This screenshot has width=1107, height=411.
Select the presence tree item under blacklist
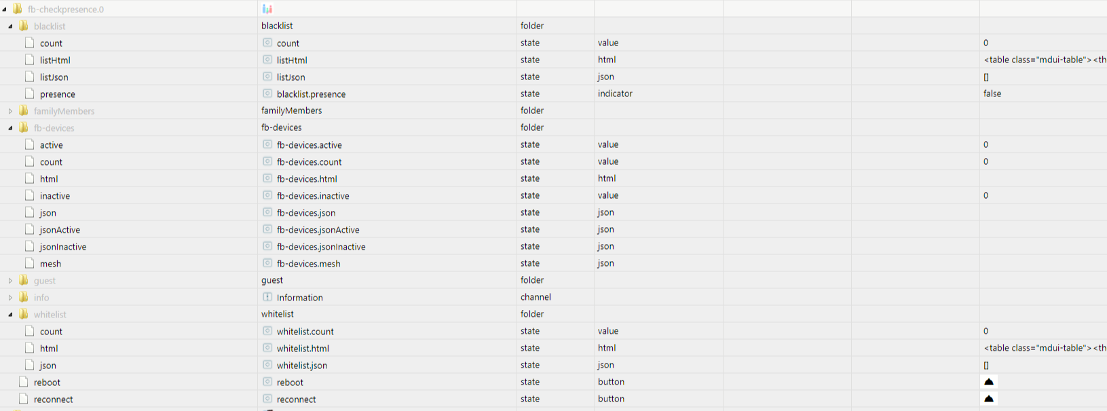57,94
